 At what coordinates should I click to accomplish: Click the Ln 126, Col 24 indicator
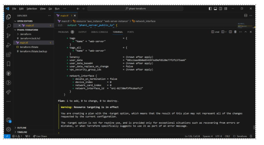(x=193, y=136)
